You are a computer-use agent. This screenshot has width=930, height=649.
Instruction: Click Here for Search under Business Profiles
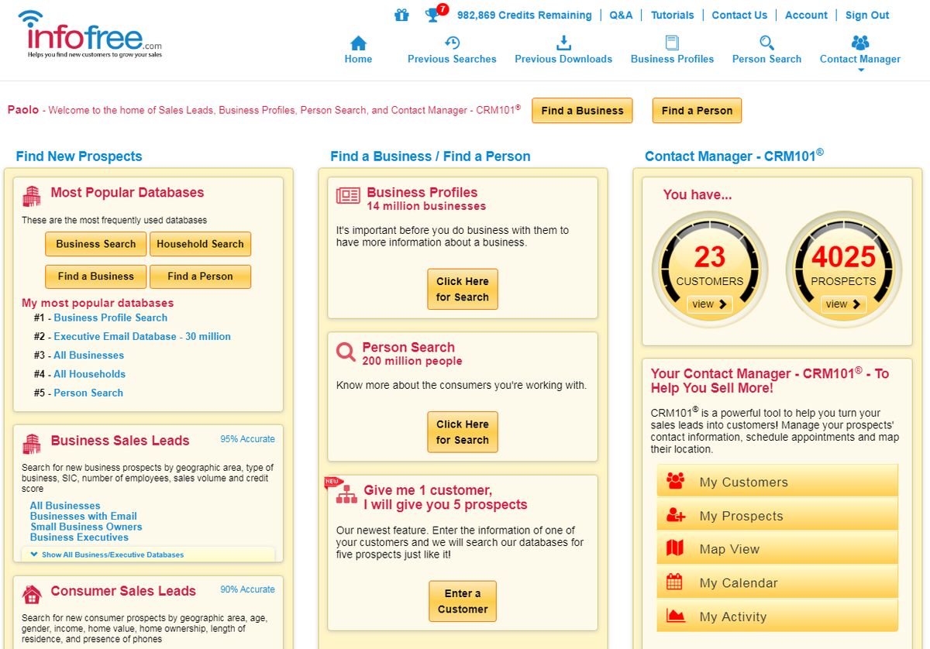(x=463, y=289)
